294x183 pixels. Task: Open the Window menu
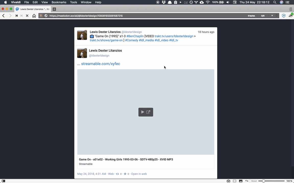tap(86, 2)
